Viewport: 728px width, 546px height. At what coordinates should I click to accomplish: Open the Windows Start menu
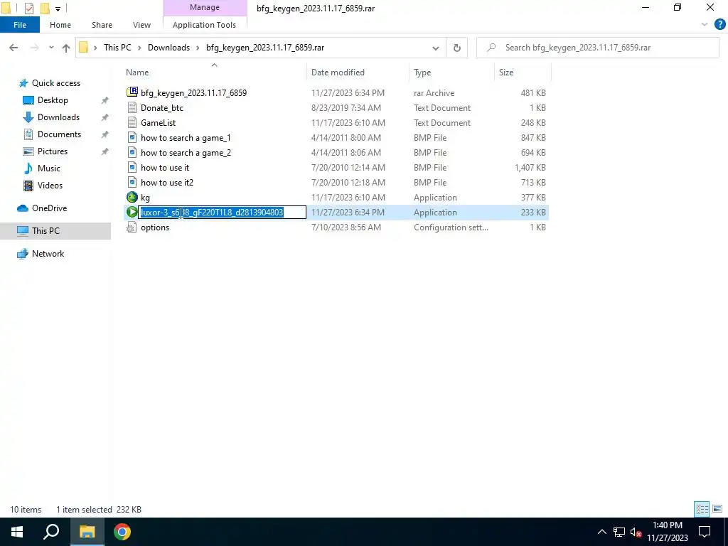(x=17, y=532)
